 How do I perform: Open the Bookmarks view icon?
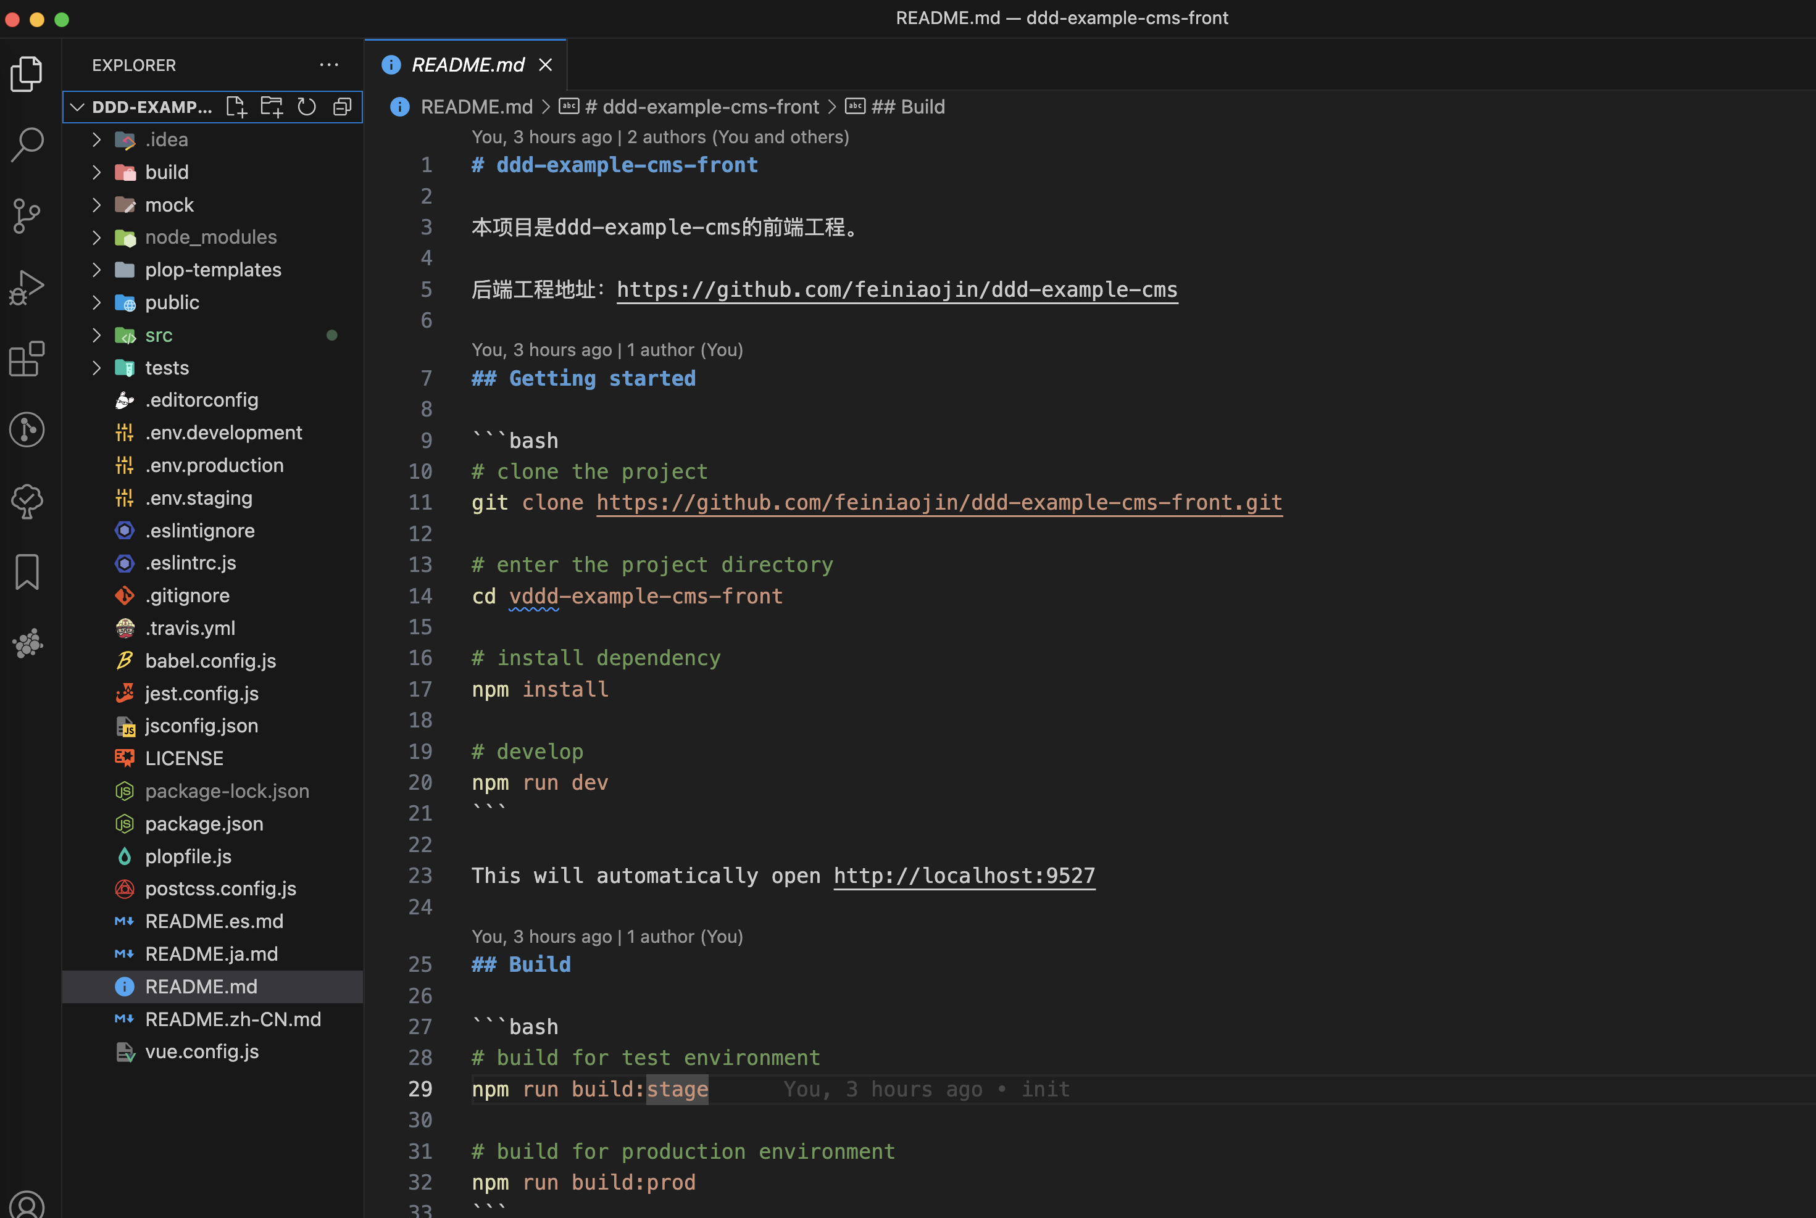[27, 573]
